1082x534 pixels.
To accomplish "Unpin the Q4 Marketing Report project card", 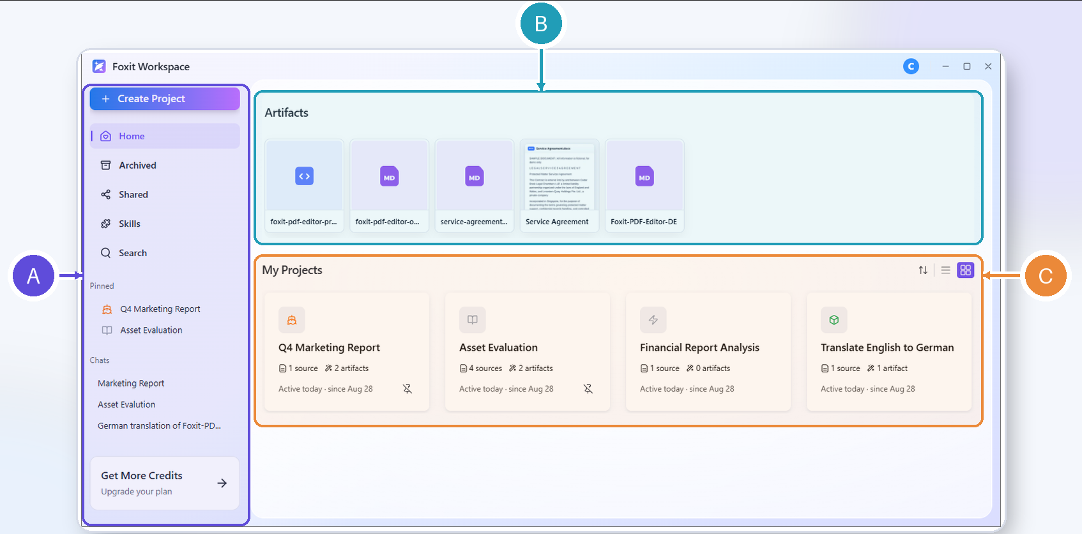I will (408, 389).
